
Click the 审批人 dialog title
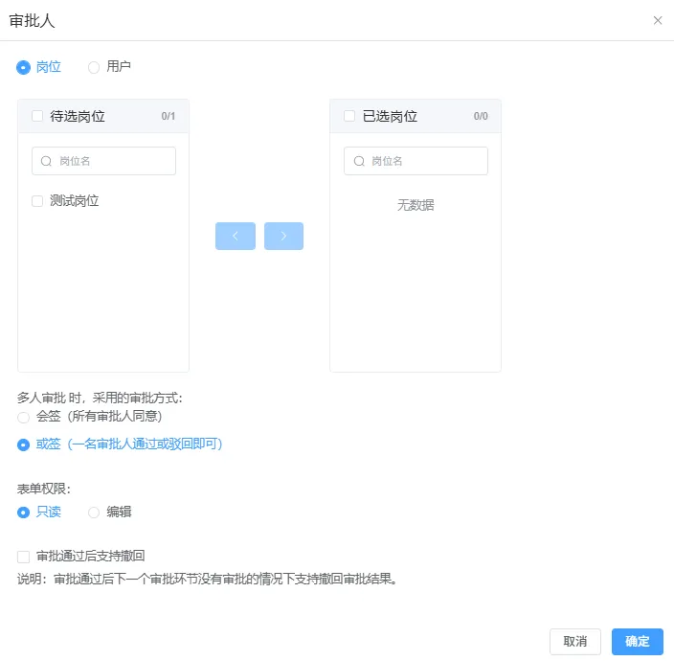click(x=32, y=21)
